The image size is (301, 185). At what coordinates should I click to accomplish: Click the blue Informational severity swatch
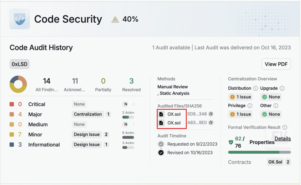[x=12, y=145]
